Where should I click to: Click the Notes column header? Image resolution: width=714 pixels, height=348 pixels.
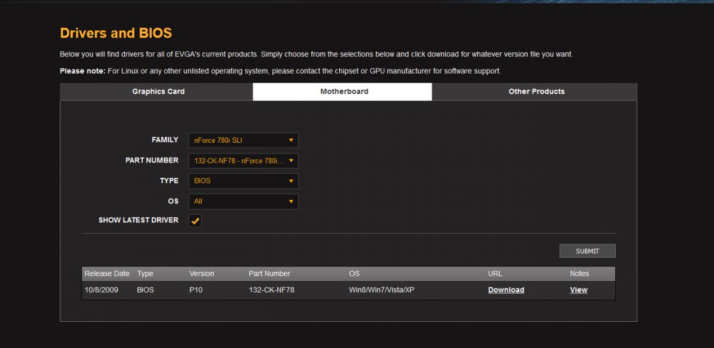(579, 274)
